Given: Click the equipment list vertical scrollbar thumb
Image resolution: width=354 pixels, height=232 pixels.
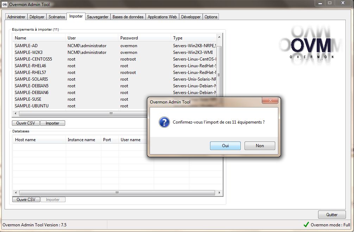Looking at the screenshot, I should [219, 75].
